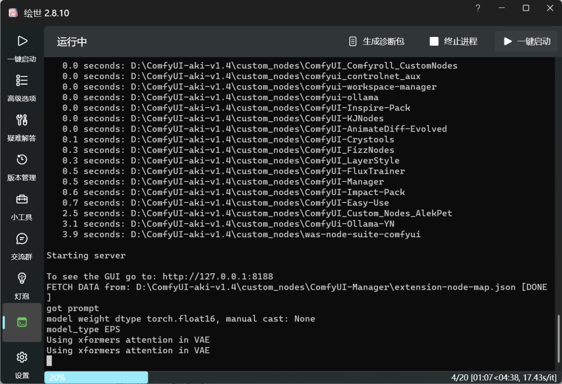
Task: Click the ComfyUI-Easy-Use log line
Action: coord(225,202)
